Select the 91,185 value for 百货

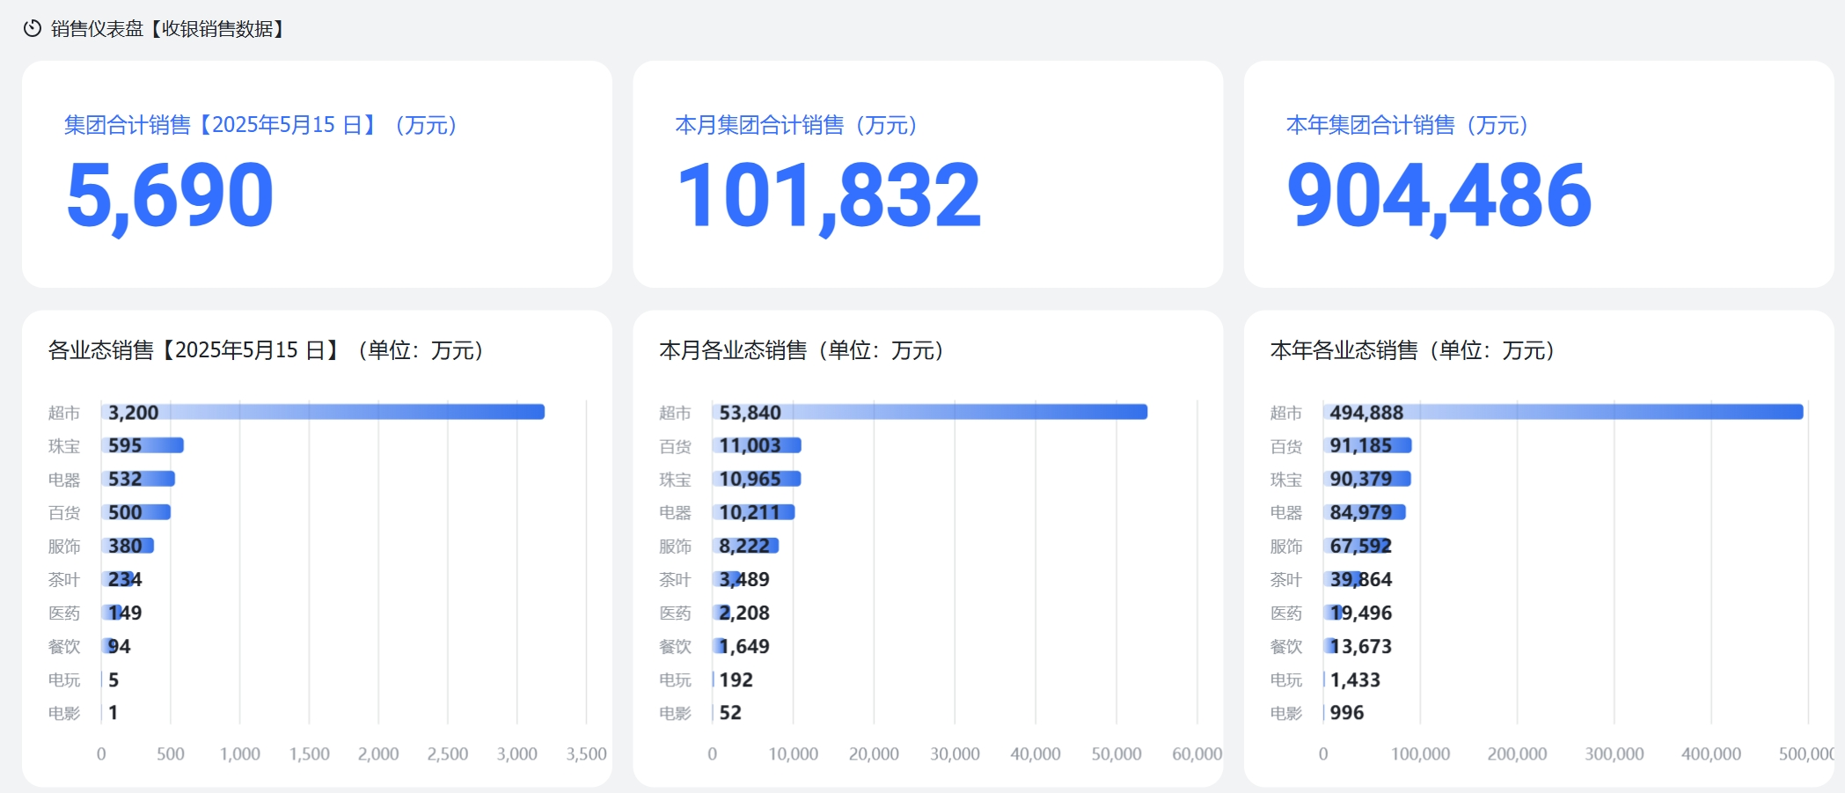(1361, 445)
